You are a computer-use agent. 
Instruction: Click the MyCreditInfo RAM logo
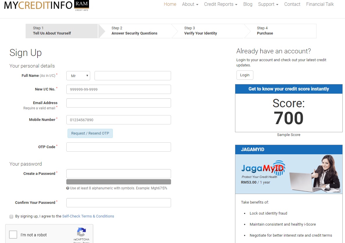pyautogui.click(x=47, y=5)
